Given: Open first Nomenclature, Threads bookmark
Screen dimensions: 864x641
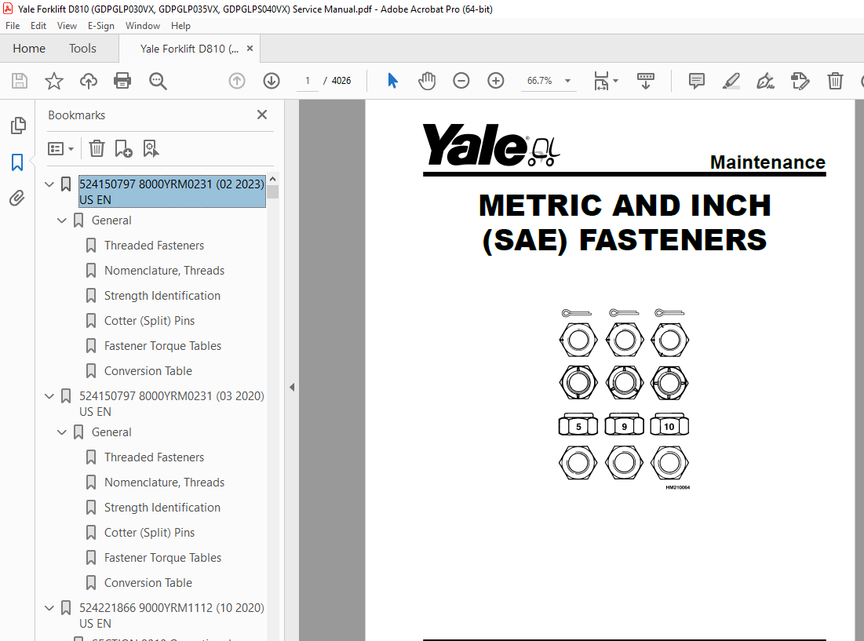Looking at the screenshot, I should point(164,271).
